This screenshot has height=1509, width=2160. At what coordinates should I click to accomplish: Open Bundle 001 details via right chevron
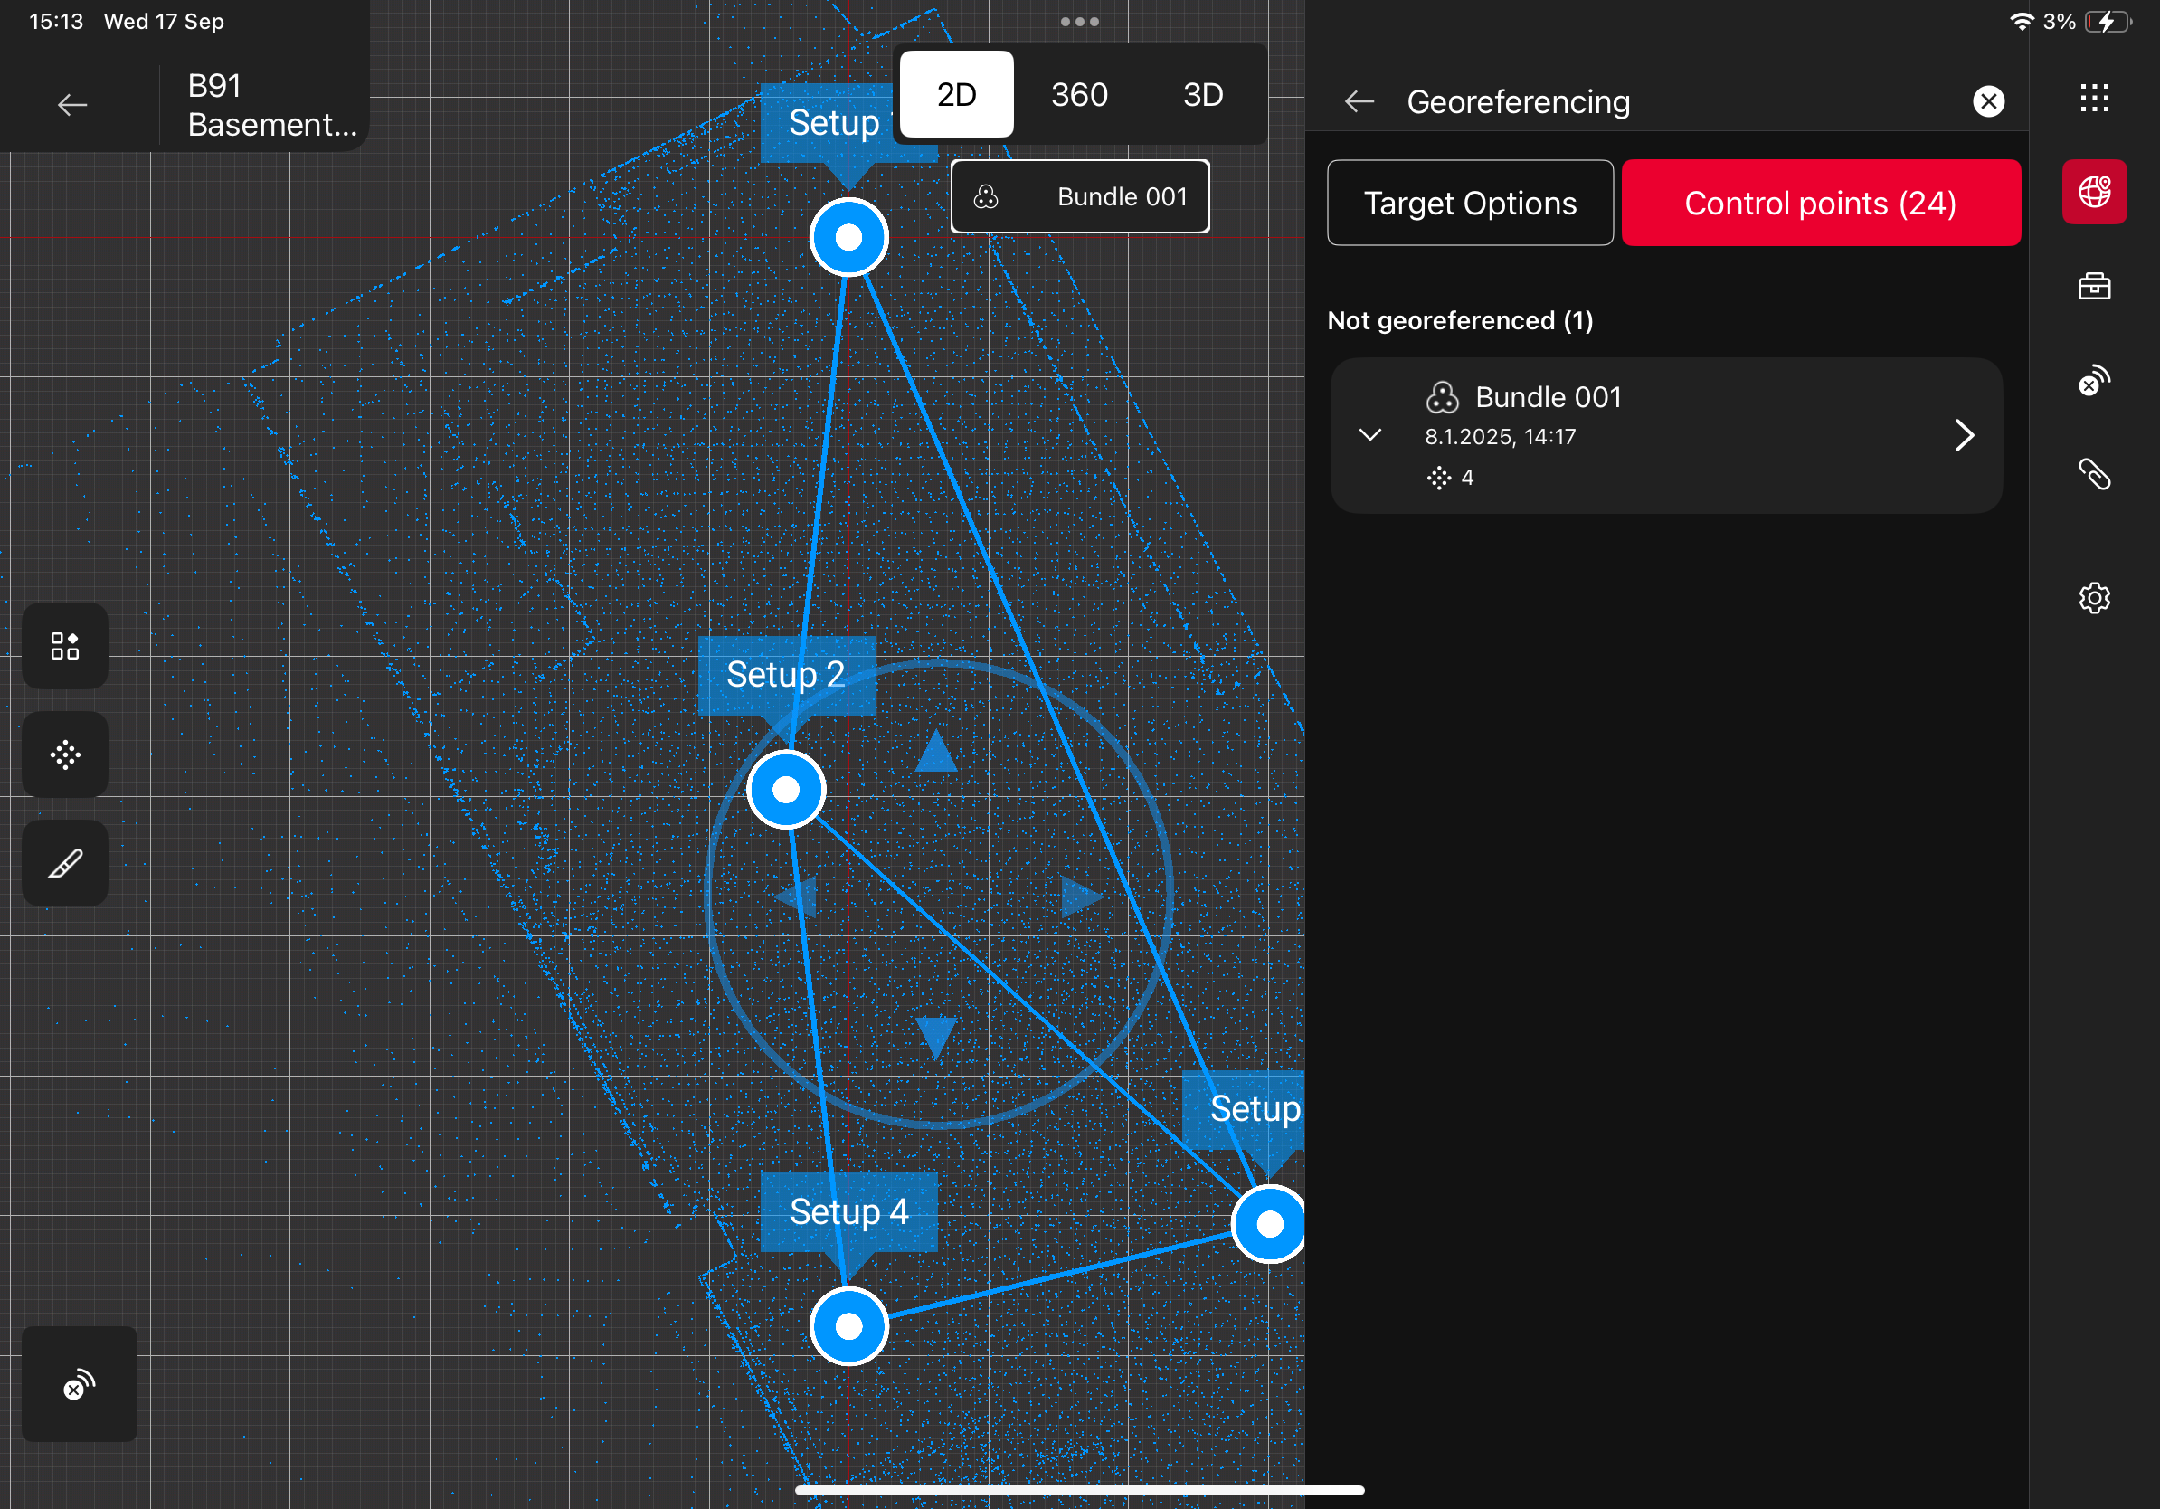(x=1964, y=434)
